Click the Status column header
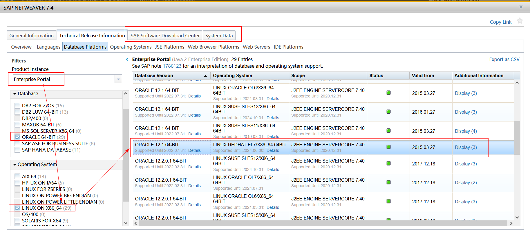The image size is (530, 236). [x=388, y=75]
